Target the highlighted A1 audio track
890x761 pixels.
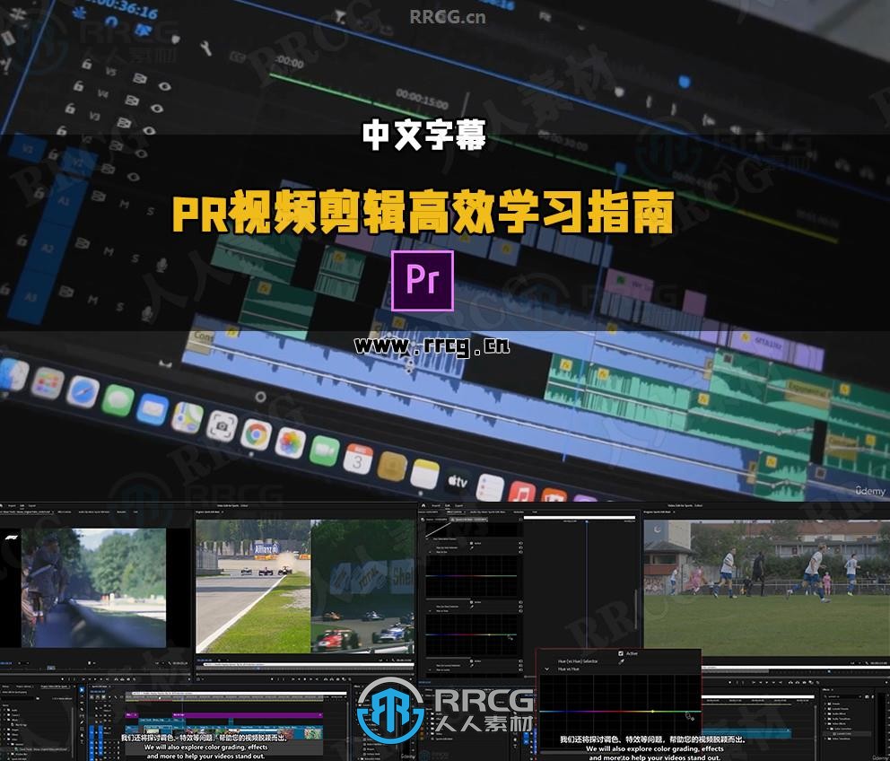click(x=64, y=200)
